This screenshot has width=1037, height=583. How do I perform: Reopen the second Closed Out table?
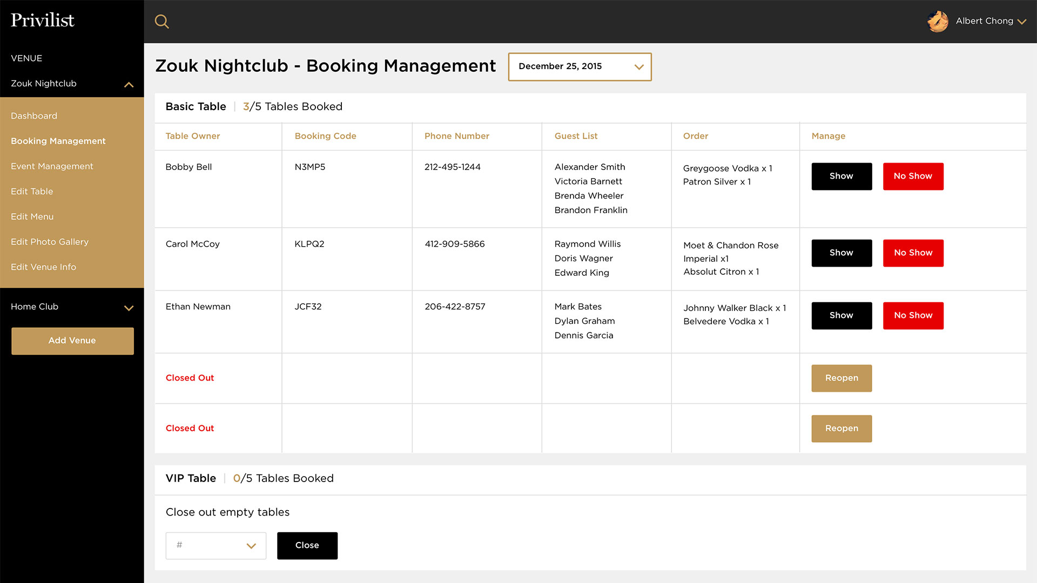tap(841, 429)
